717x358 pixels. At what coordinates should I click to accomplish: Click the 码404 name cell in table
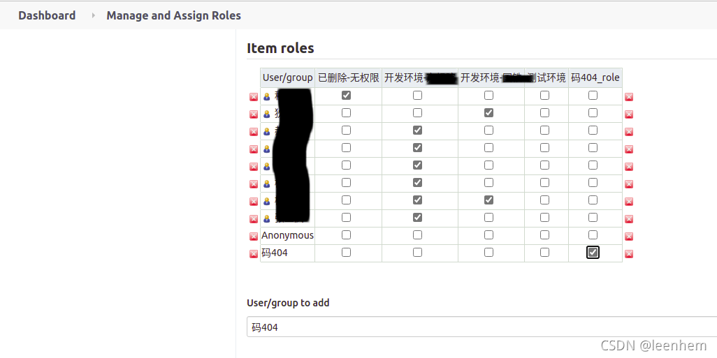pos(288,253)
